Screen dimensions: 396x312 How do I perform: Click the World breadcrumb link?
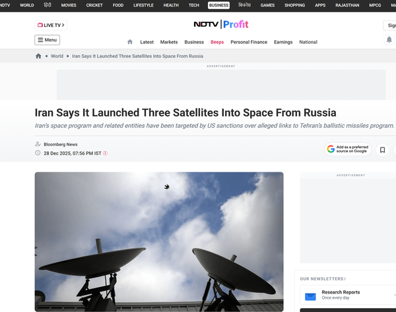57,57
